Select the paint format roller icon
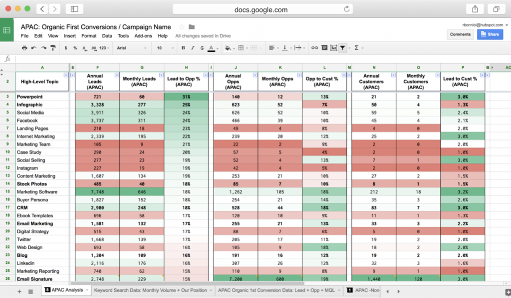This screenshot has width=511, height=298. click(52, 48)
